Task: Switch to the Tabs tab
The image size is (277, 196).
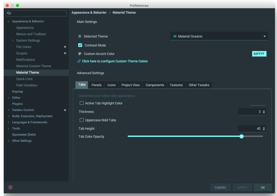Action: 82,85
